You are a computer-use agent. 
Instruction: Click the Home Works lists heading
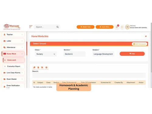[40, 36]
